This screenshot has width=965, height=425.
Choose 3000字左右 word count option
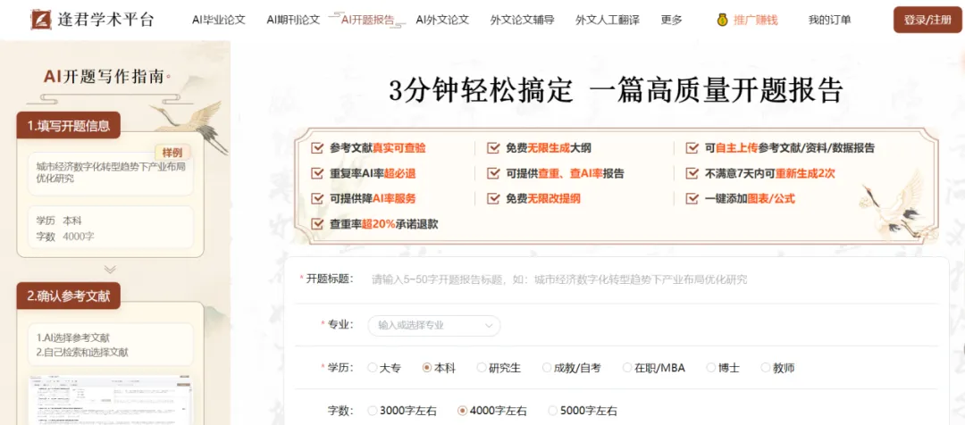tap(373, 410)
